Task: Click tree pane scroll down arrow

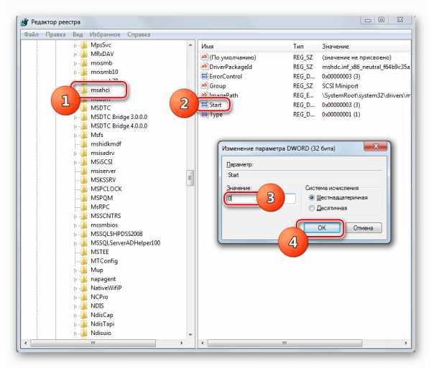Action: click(x=190, y=334)
